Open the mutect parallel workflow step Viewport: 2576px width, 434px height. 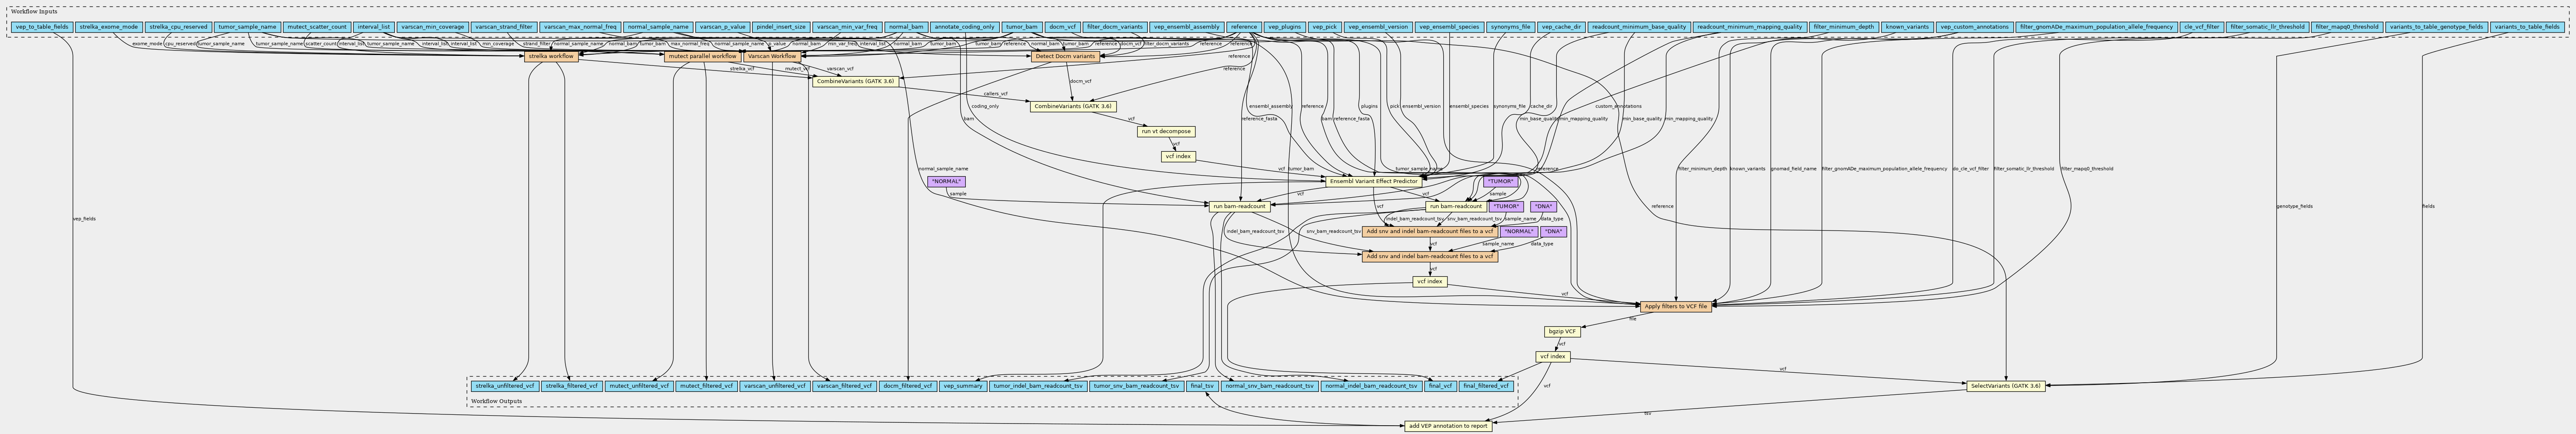pyautogui.click(x=702, y=56)
